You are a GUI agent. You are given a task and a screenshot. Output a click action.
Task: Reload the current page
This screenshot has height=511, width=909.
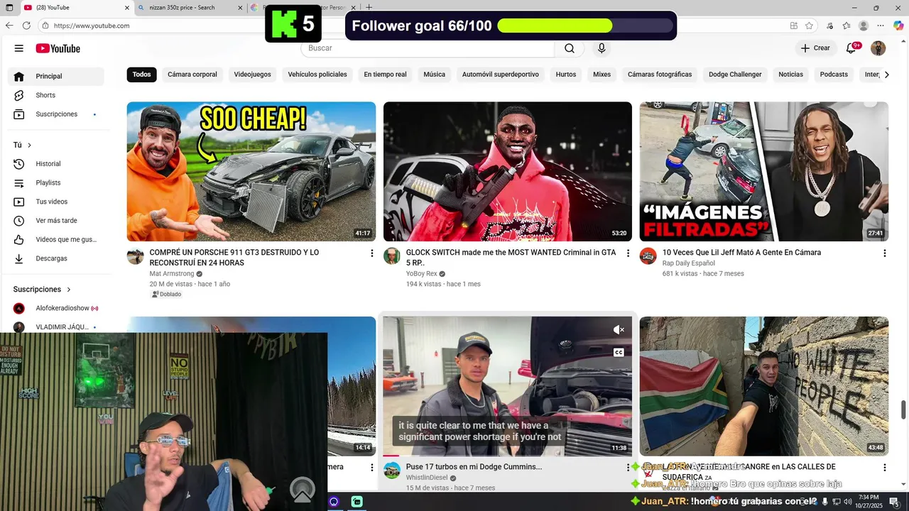pyautogui.click(x=26, y=26)
